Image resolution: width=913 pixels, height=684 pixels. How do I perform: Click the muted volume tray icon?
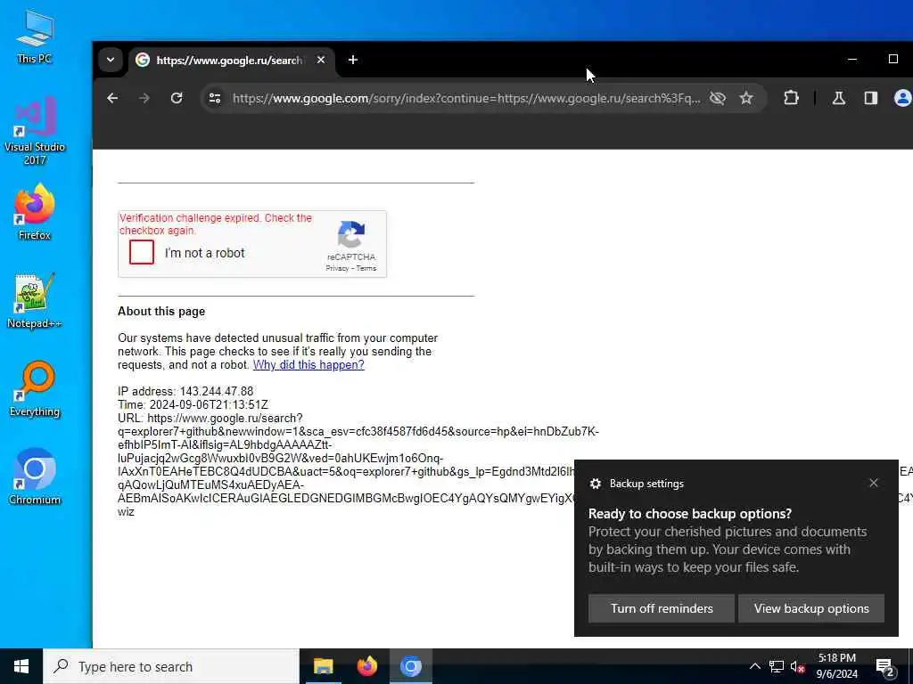798,666
